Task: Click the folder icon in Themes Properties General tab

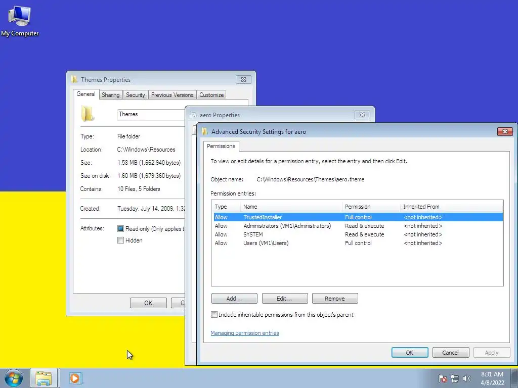Action: (x=88, y=114)
